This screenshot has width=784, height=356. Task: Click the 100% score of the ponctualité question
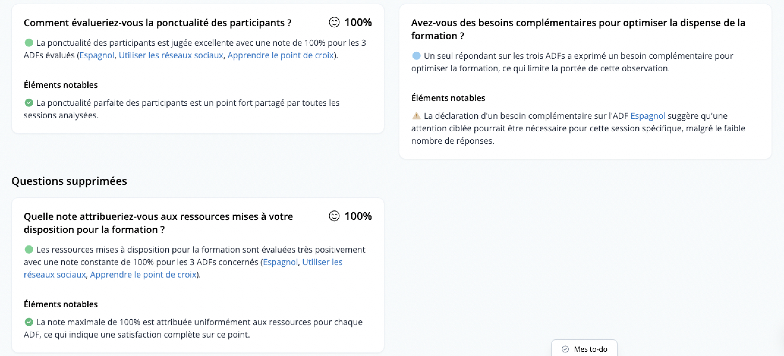pyautogui.click(x=358, y=22)
